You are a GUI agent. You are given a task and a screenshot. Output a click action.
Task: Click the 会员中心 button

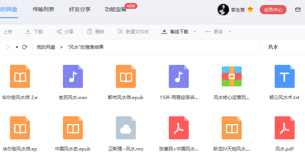click(273, 10)
